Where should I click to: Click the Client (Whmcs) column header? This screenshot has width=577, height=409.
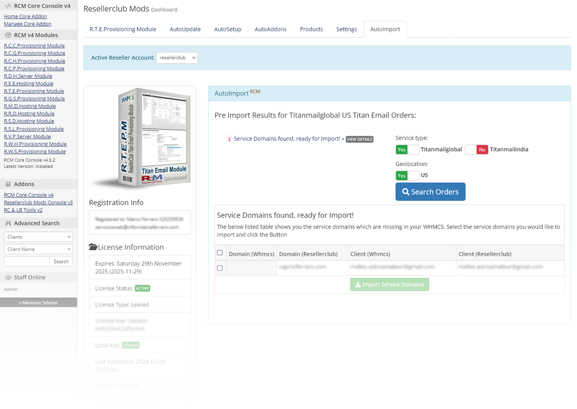point(402,254)
